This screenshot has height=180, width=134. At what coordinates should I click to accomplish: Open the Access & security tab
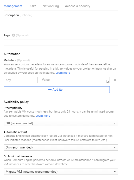(x=78, y=6)
